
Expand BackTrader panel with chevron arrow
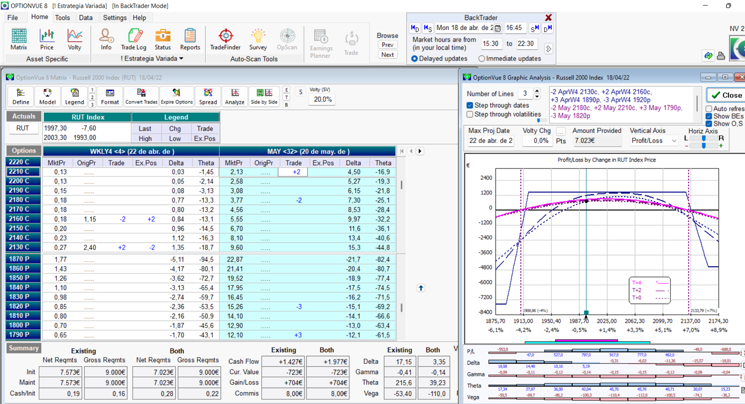tap(549, 49)
